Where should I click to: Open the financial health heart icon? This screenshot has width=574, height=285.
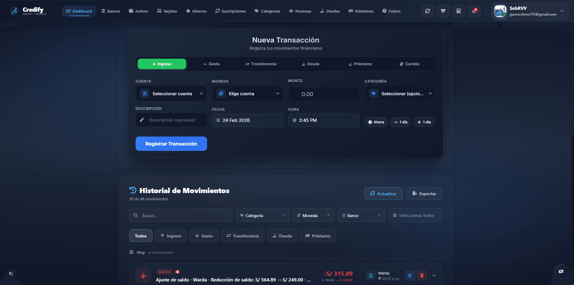click(443, 11)
